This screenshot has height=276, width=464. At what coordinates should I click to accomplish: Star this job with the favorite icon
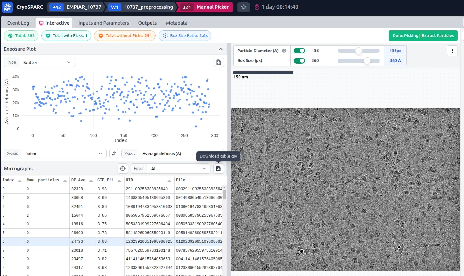(244, 7)
